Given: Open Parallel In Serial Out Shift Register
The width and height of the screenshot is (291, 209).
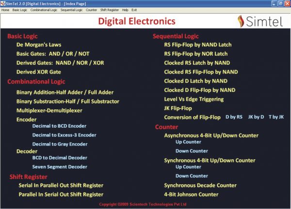Looking at the screenshot, I should click(61, 194).
